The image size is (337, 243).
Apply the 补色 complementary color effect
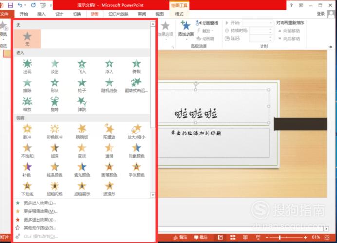coord(27,169)
